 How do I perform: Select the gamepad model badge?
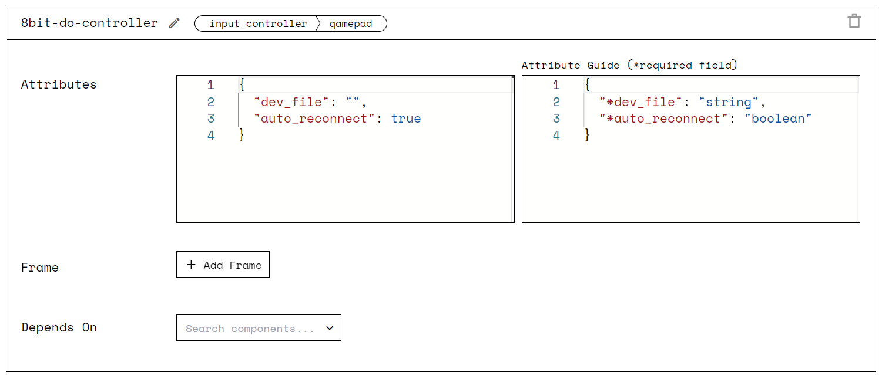point(351,24)
